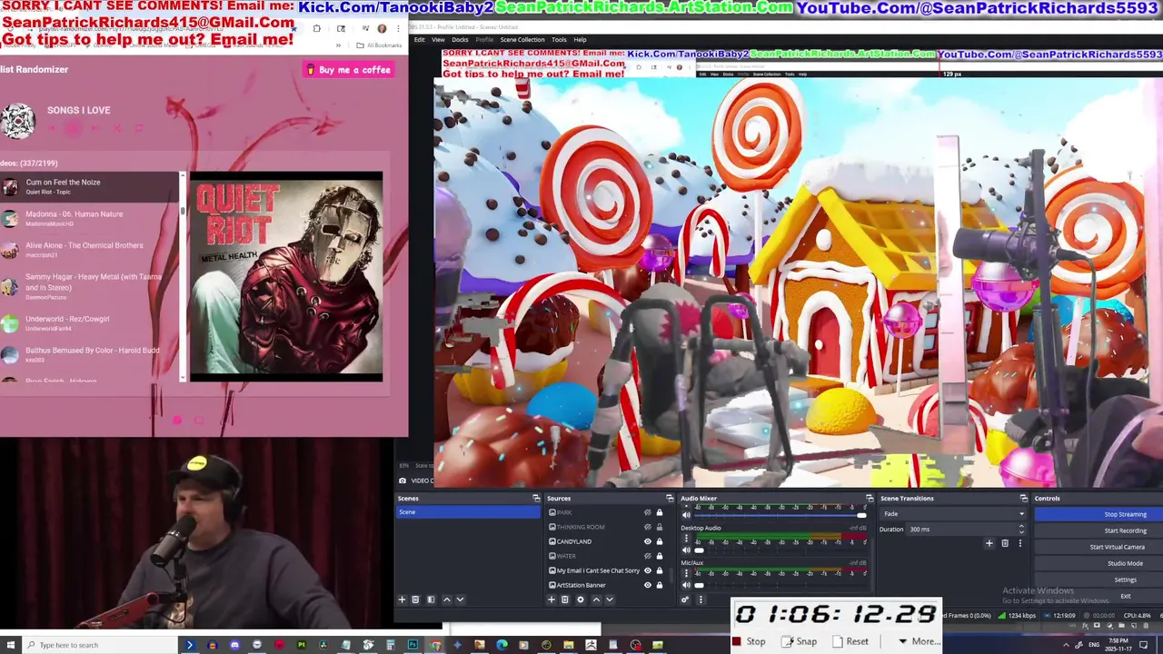Open scene filters icon in Scenes panel

pos(431,599)
